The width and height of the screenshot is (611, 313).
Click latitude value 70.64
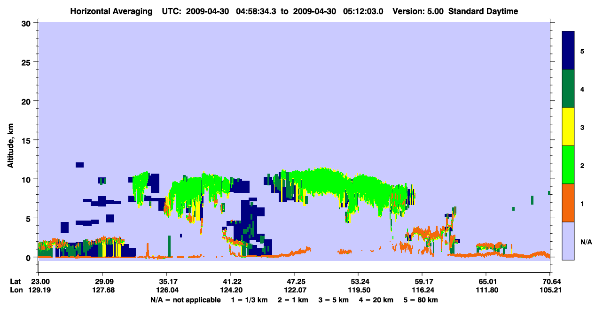coord(549,282)
